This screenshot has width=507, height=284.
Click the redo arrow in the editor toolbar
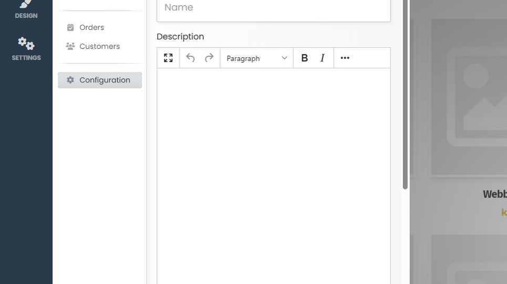tap(209, 58)
